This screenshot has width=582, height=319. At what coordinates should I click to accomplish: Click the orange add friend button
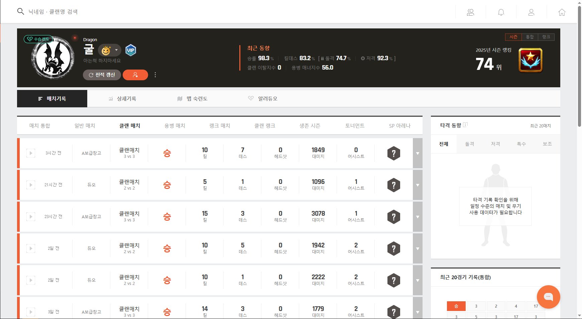point(135,75)
